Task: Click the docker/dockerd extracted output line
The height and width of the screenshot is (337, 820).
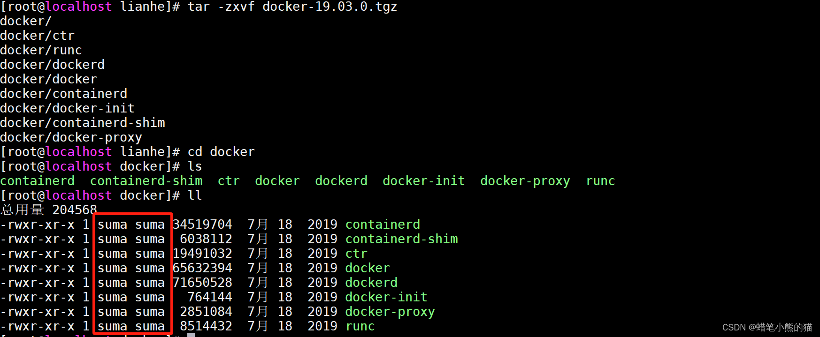Action: coord(52,65)
